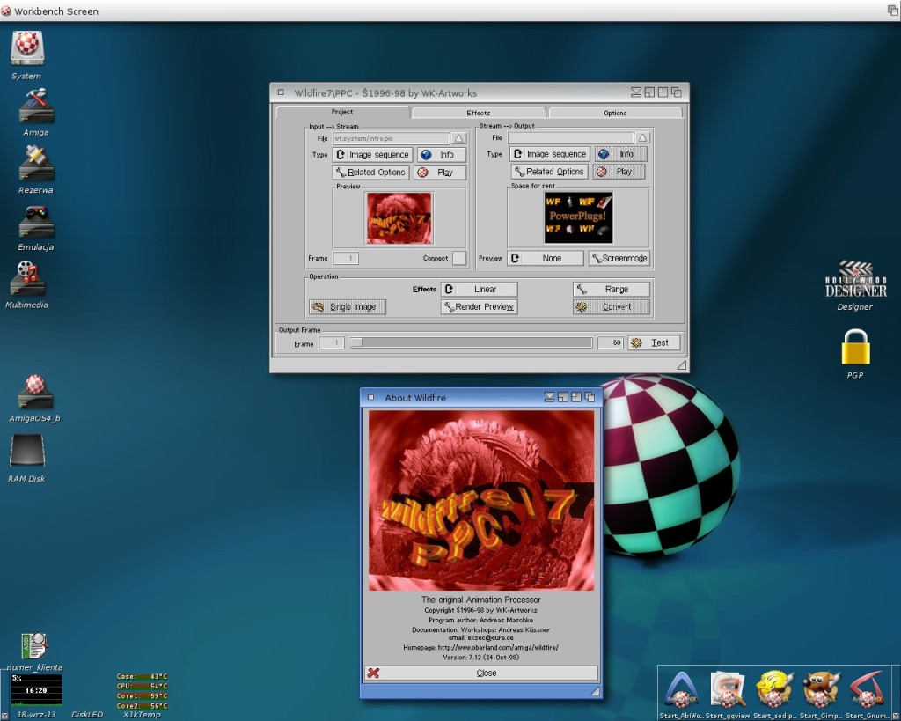Open input file requester arrow button
Screen dimensions: 901x721
458,138
